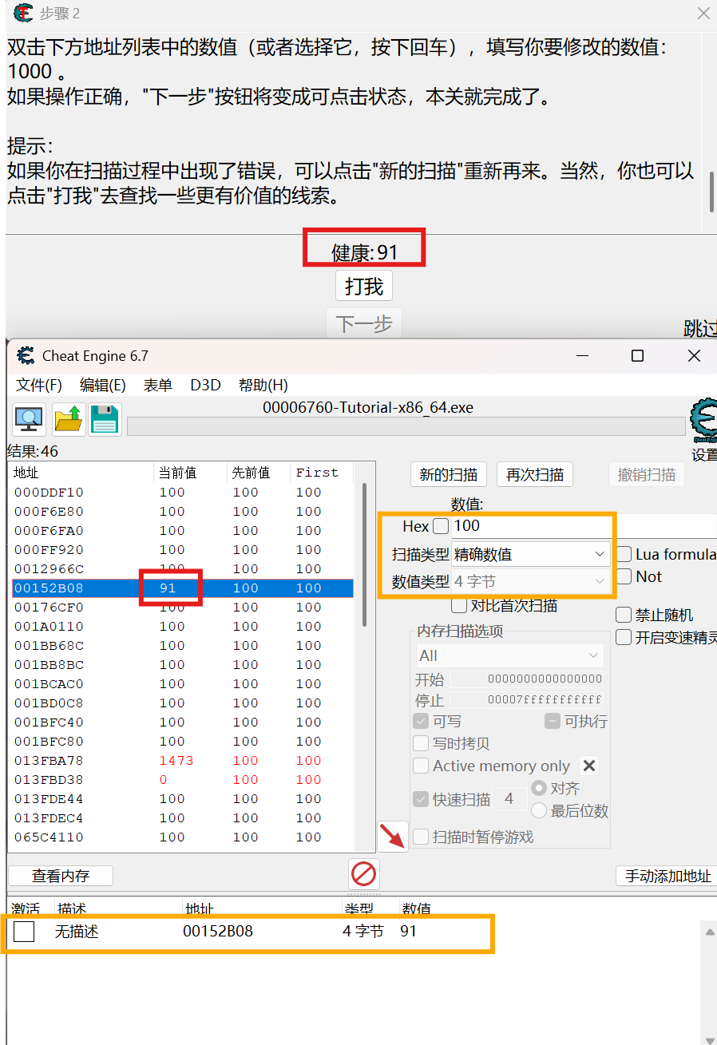Click tutorial window logo icon beside 步骤 2
This screenshot has width=717, height=1045.
coord(24,13)
